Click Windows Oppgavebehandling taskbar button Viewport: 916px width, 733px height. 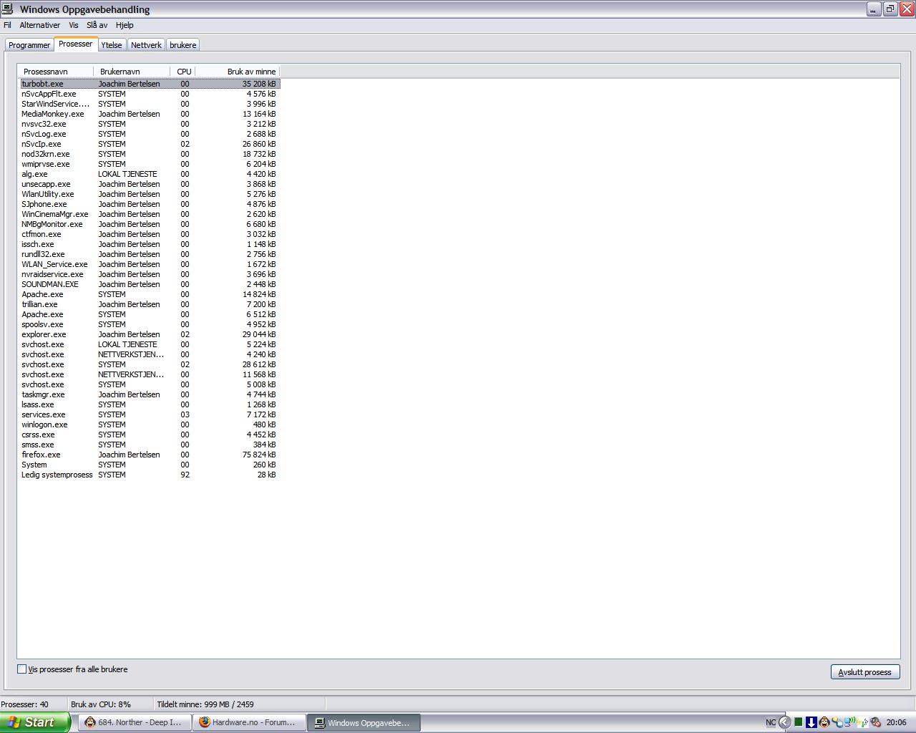pos(364,722)
